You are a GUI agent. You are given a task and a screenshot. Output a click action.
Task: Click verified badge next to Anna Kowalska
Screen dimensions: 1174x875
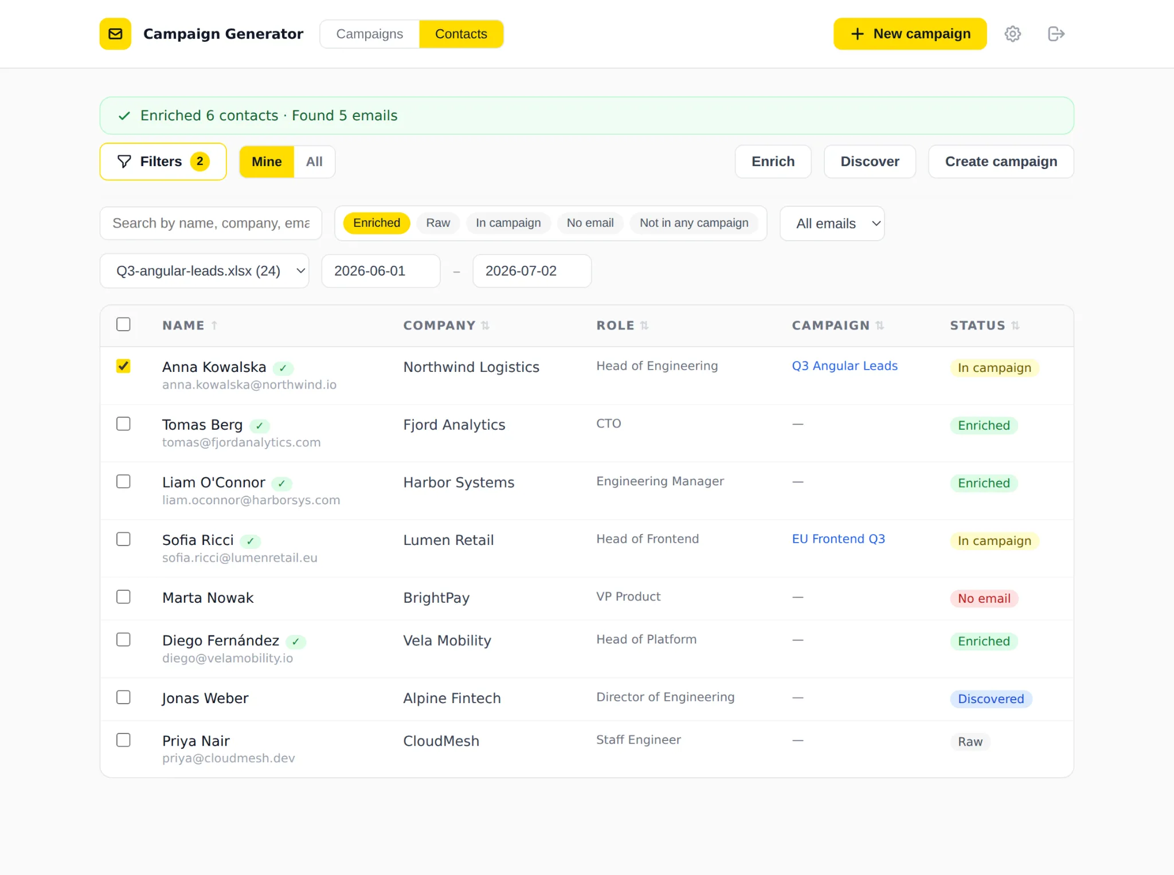[x=283, y=368]
